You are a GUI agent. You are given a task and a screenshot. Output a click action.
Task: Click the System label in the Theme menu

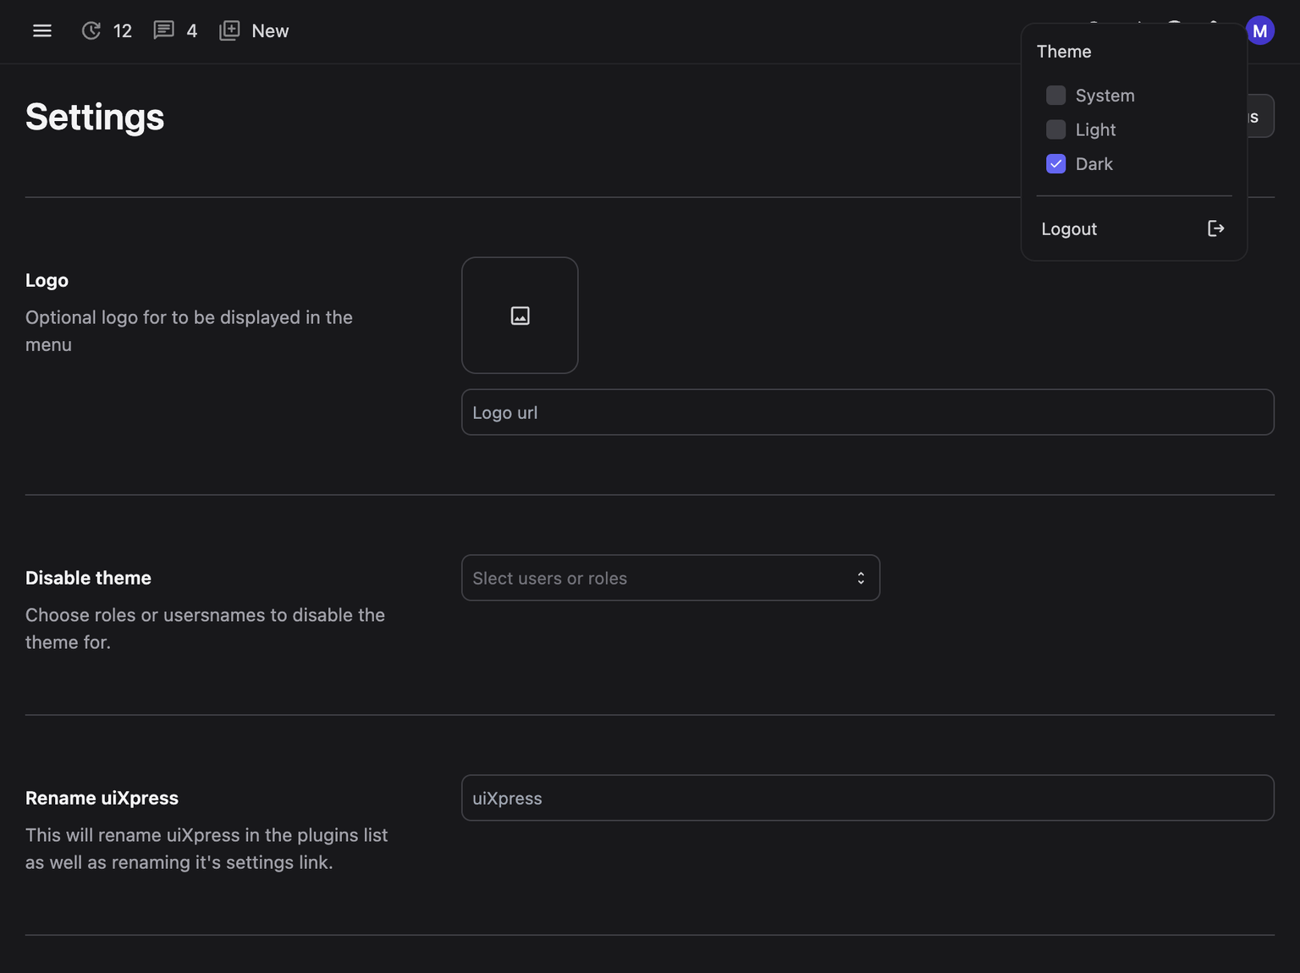[x=1104, y=96]
